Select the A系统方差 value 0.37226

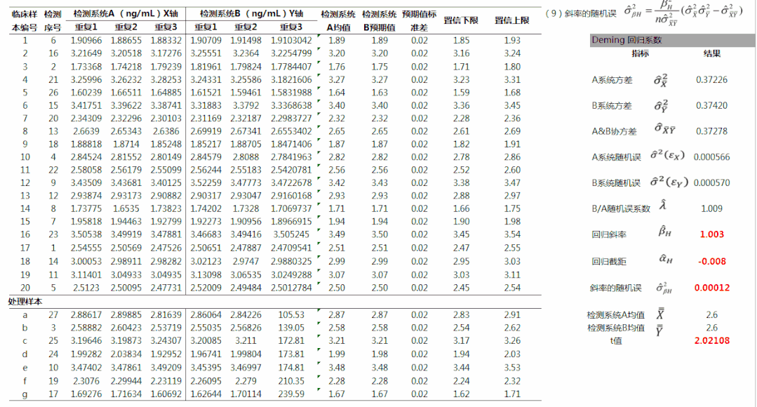[711, 80]
